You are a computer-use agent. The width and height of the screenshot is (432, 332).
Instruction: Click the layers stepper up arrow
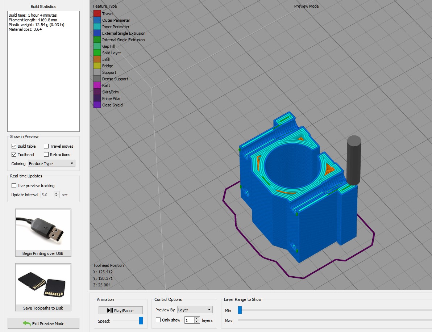[x=196, y=318]
